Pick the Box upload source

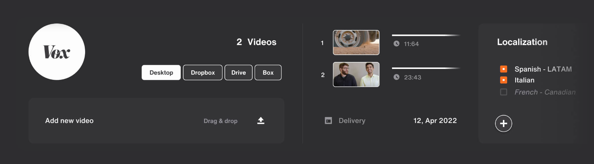268,73
